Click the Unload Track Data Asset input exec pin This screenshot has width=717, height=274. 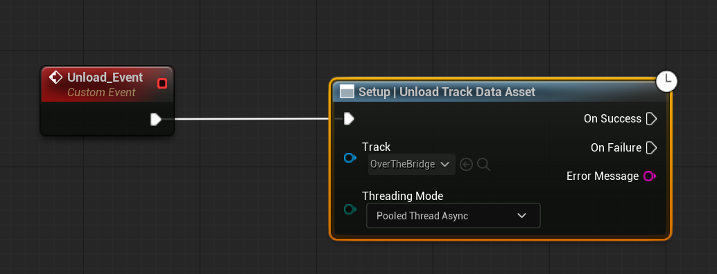[349, 119]
